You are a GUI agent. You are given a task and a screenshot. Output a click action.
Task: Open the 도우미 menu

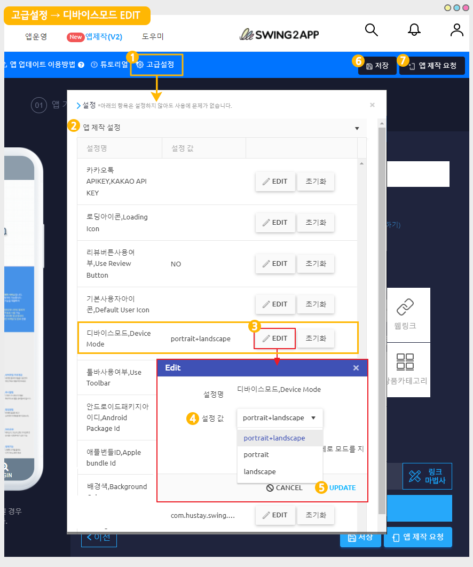tap(153, 37)
